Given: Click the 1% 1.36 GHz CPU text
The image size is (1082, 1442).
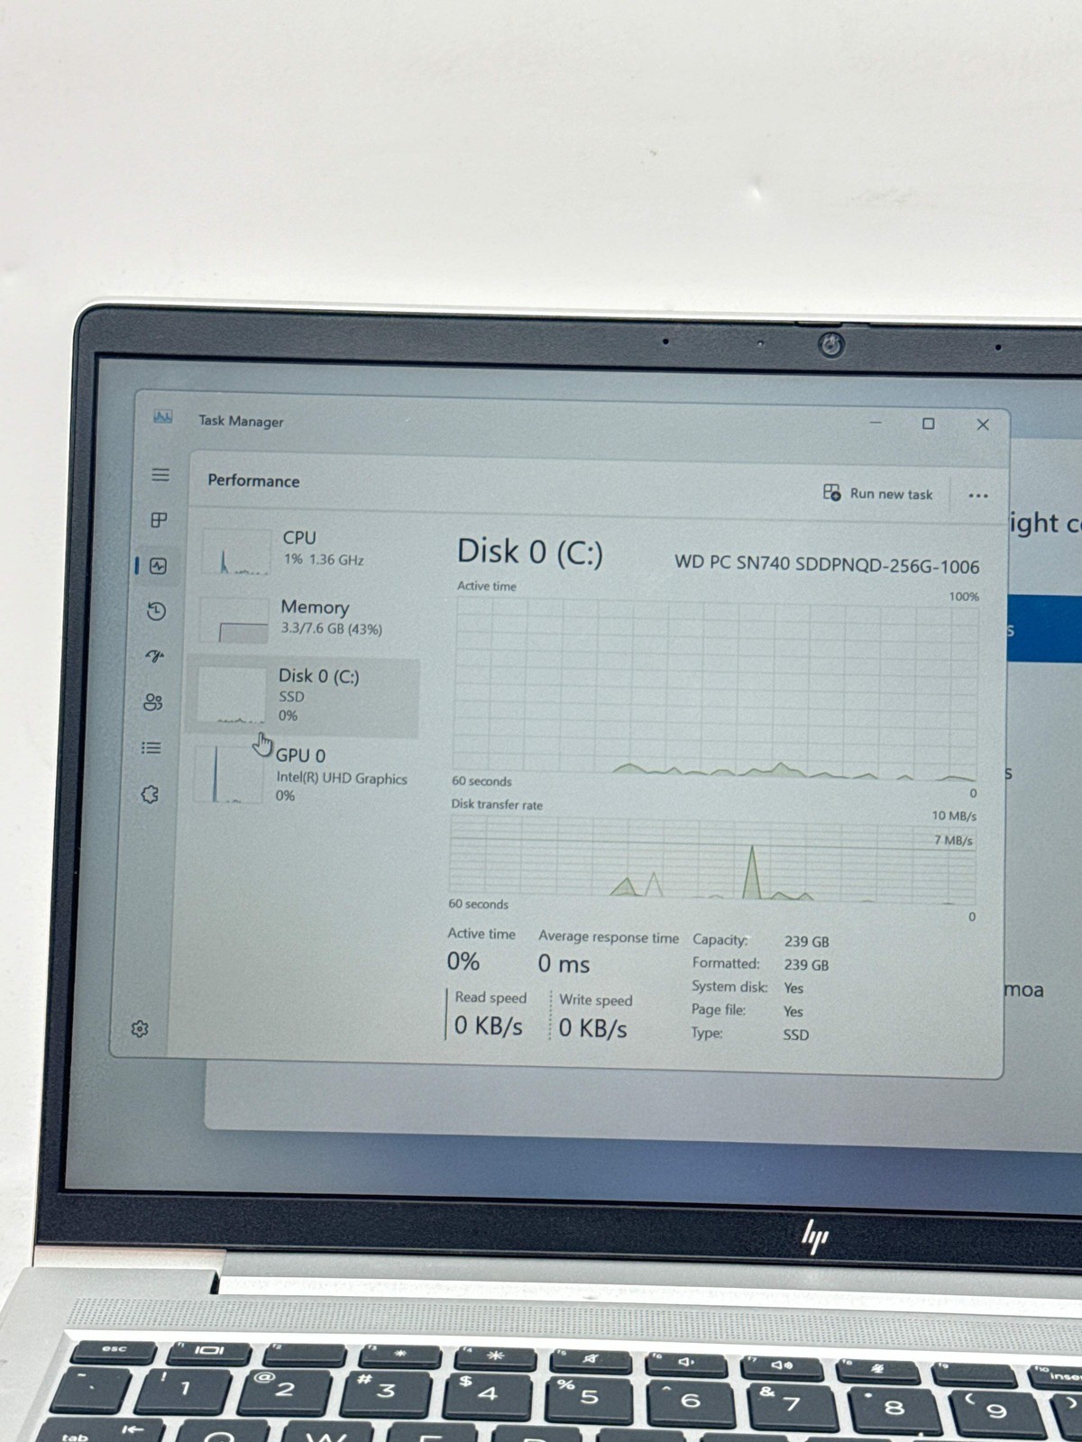Looking at the screenshot, I should click(324, 560).
